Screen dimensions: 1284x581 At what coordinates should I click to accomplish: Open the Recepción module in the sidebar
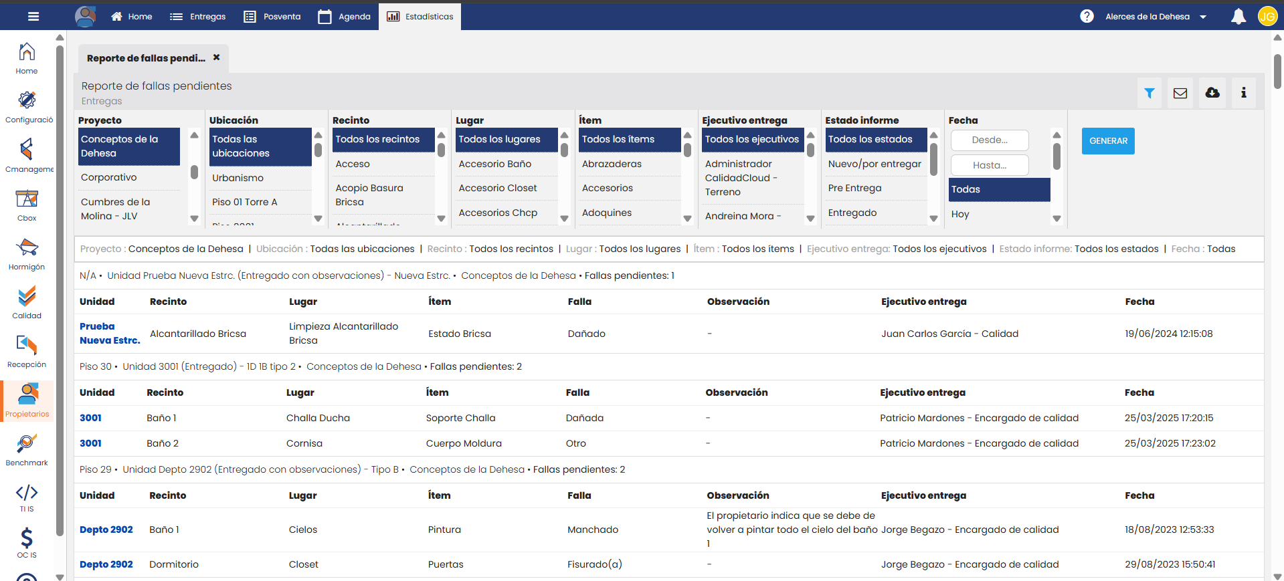27,352
